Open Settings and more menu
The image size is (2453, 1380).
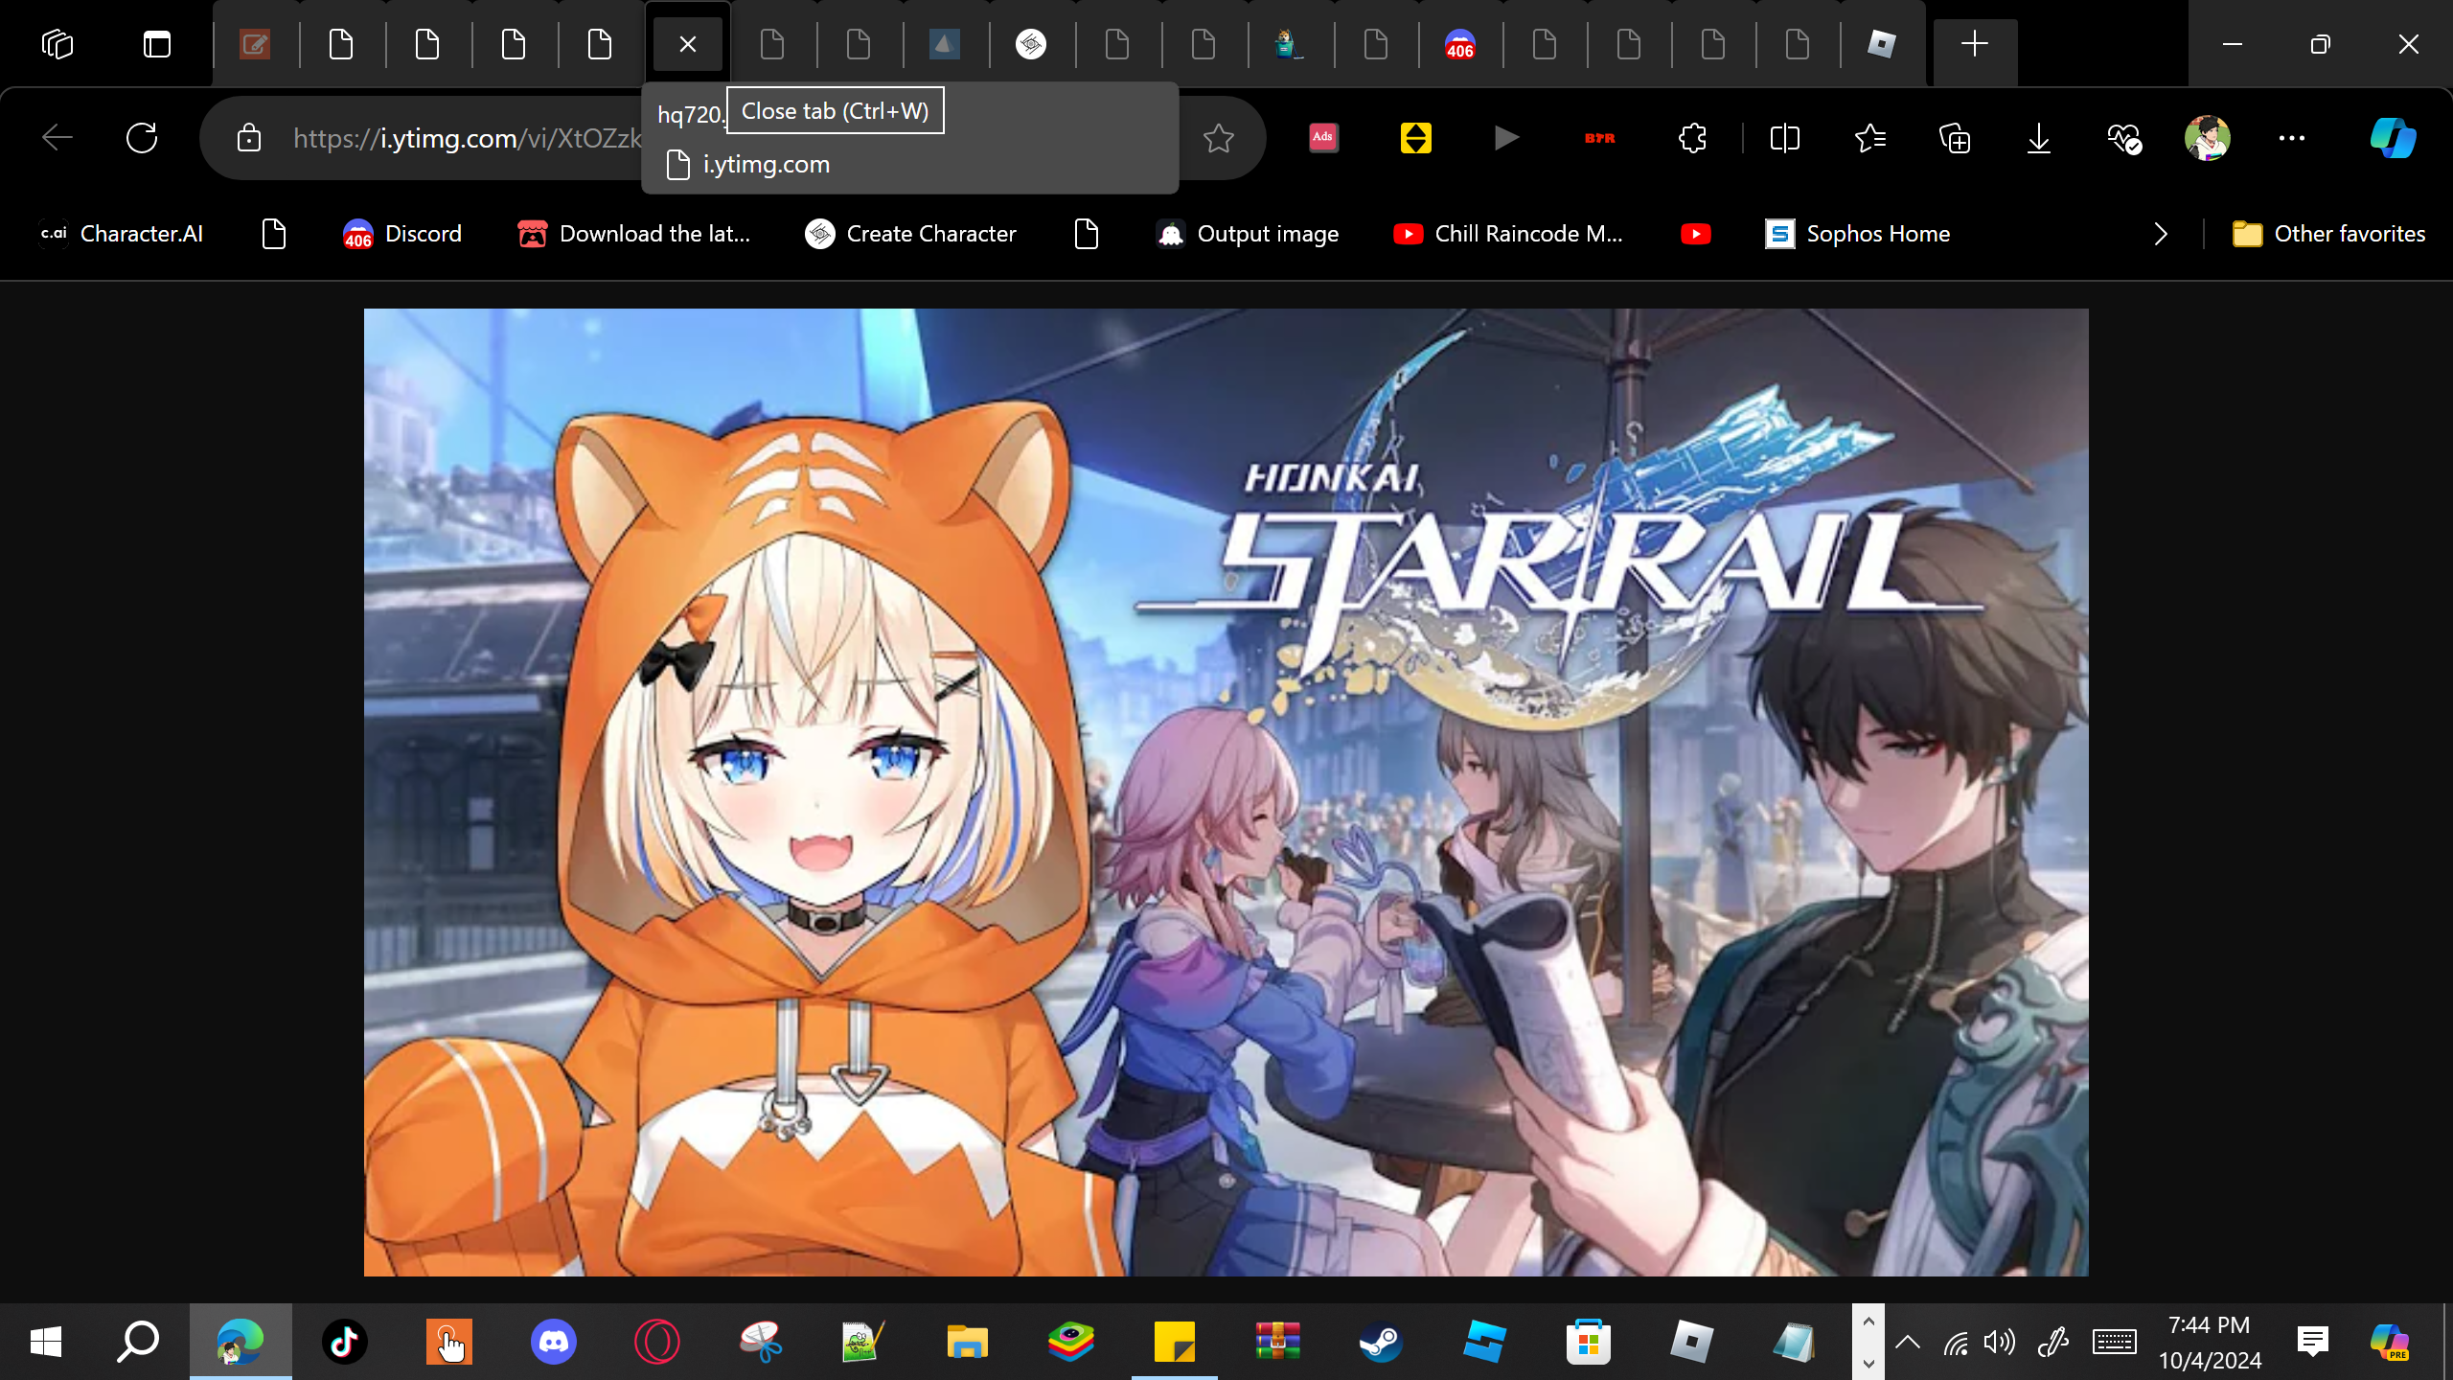pyautogui.click(x=2292, y=138)
